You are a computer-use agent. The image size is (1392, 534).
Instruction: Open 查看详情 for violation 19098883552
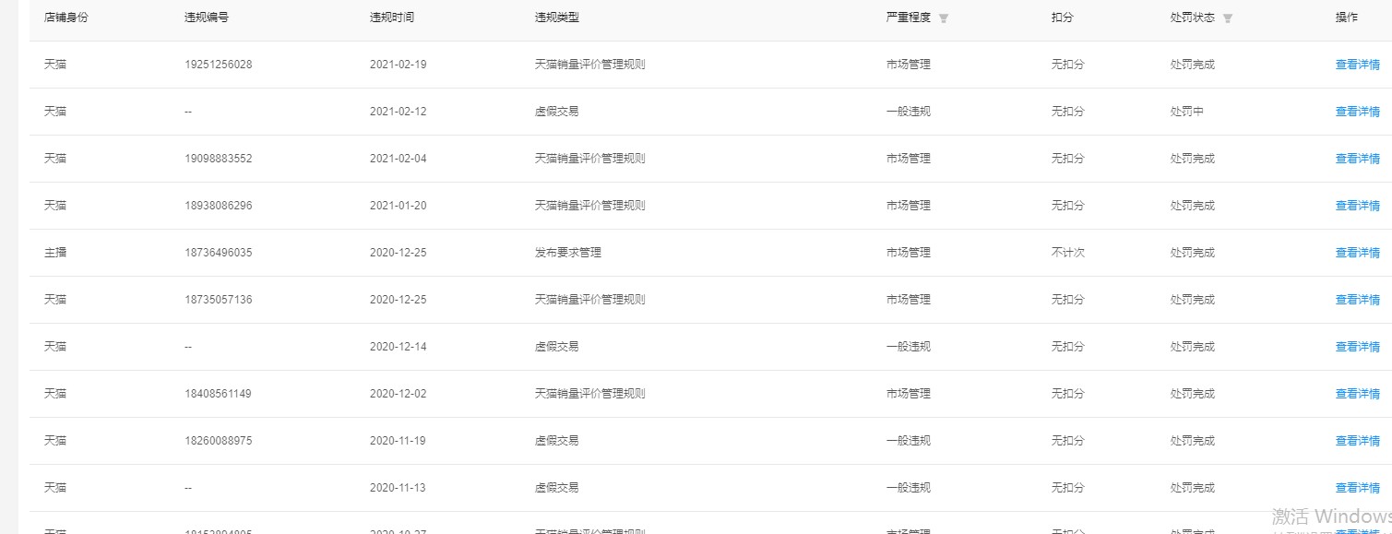1358,159
